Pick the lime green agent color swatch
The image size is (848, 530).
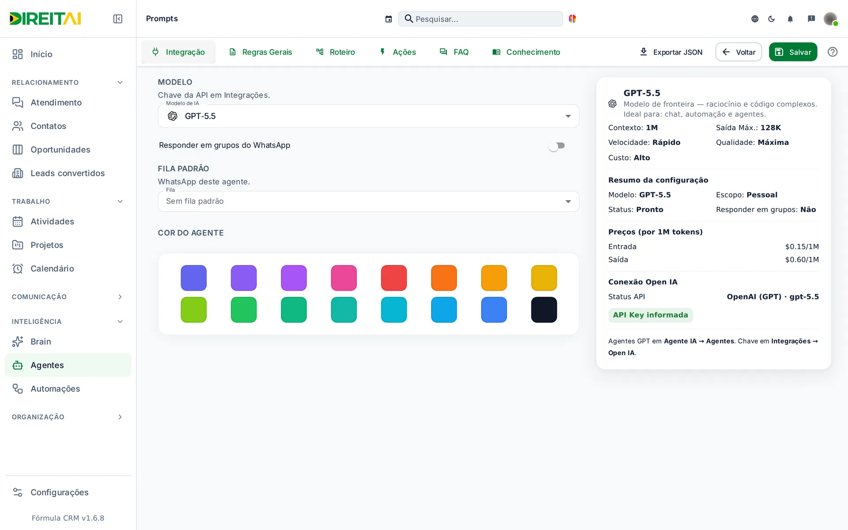pos(193,310)
